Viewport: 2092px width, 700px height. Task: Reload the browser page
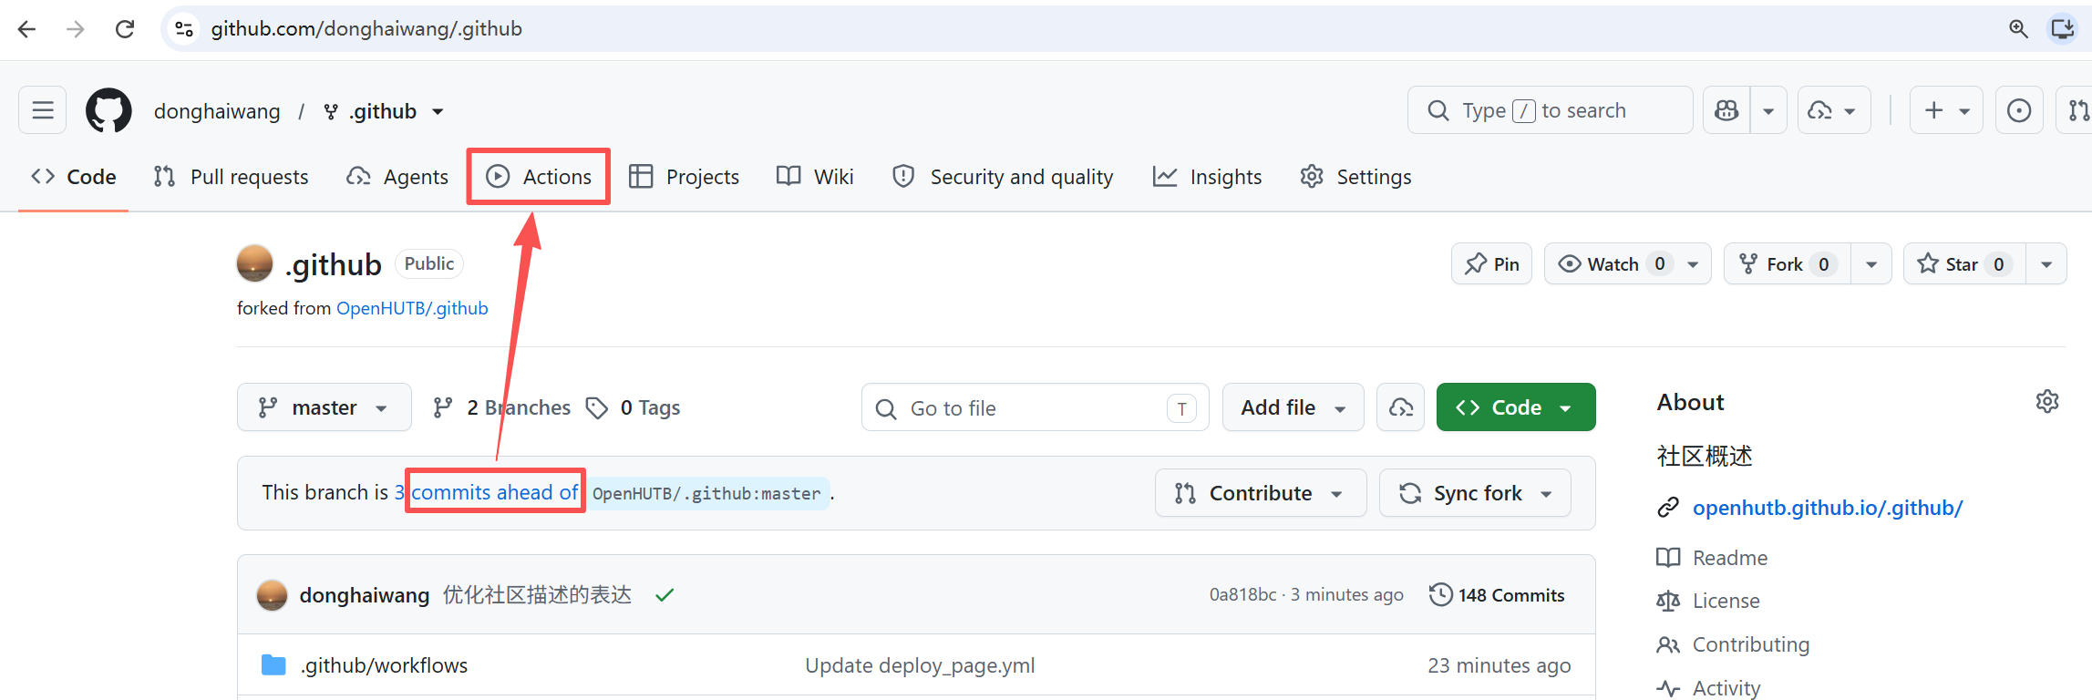125,29
